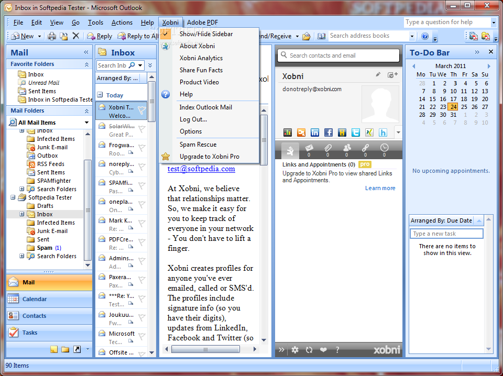The image size is (503, 376).
Task: Click the Print toolbar icon
Action: [x=52, y=36]
